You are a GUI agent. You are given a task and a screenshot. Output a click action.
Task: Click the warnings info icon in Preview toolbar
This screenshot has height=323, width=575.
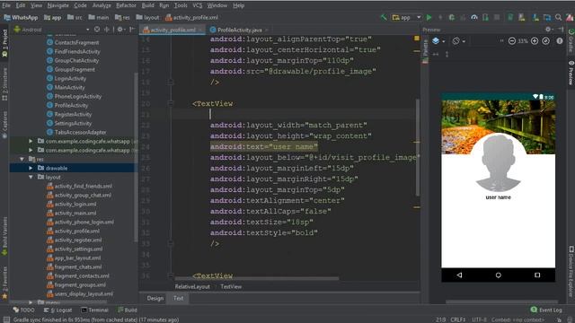point(560,41)
